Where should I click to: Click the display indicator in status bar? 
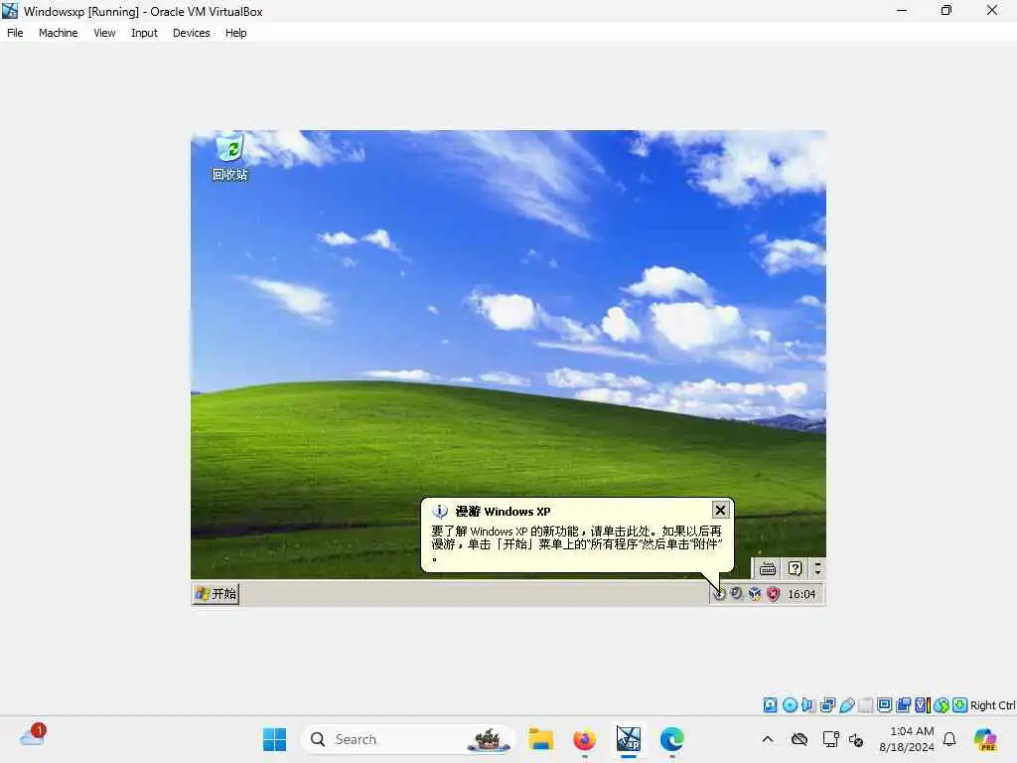click(x=884, y=705)
